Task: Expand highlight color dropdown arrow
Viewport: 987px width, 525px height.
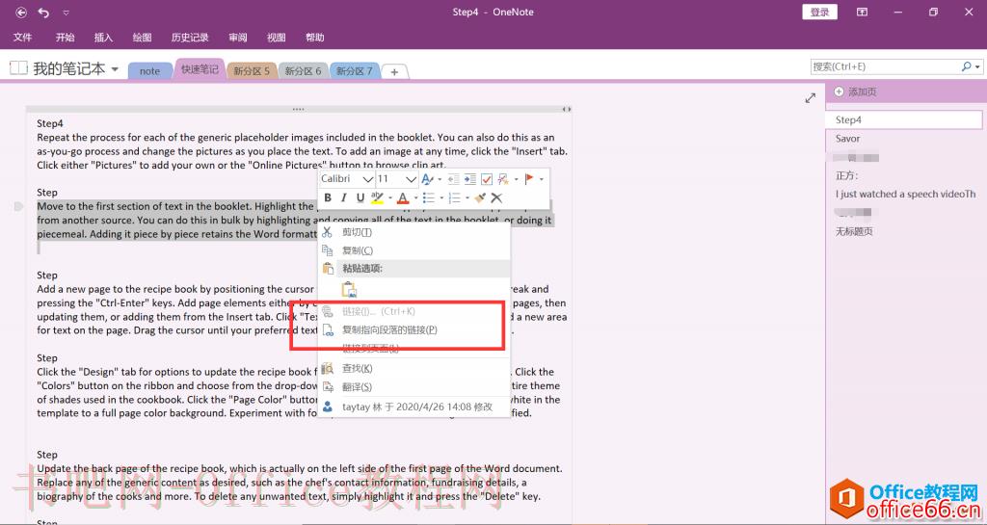Action: pos(390,198)
